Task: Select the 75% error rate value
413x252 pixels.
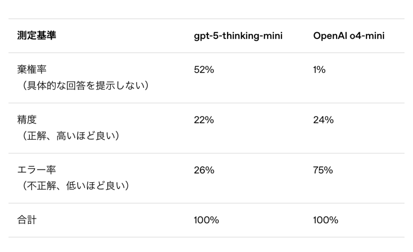Action: point(323,170)
